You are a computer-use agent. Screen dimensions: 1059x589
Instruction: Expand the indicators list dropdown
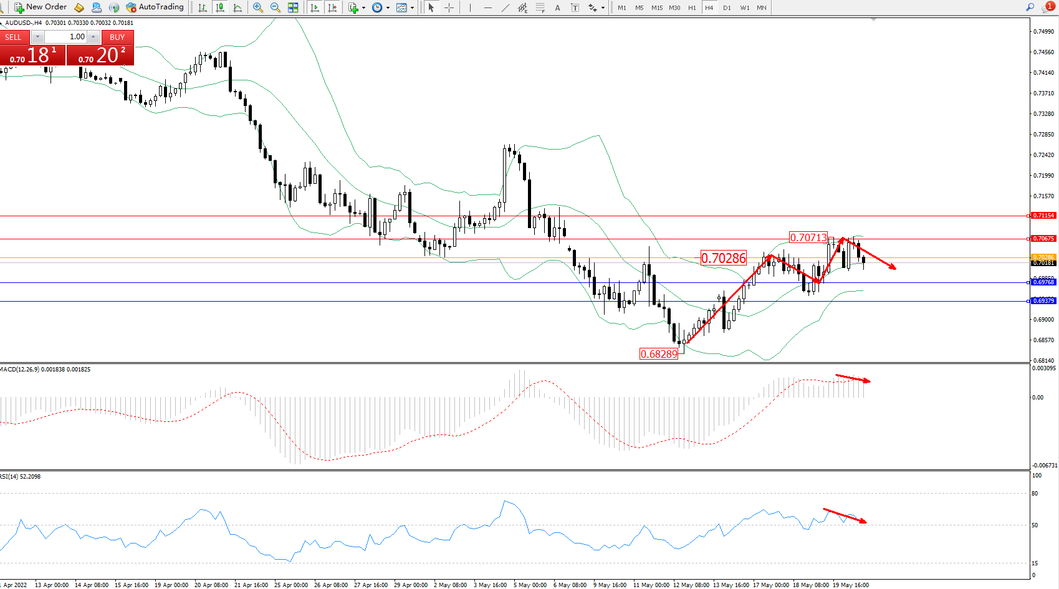(363, 8)
